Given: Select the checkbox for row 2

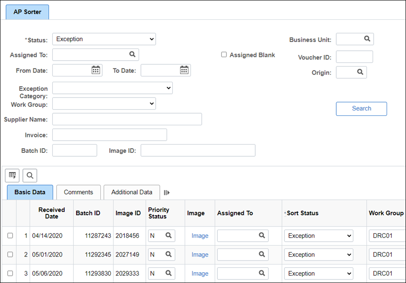Looking at the screenshot, I should click(x=10, y=254).
